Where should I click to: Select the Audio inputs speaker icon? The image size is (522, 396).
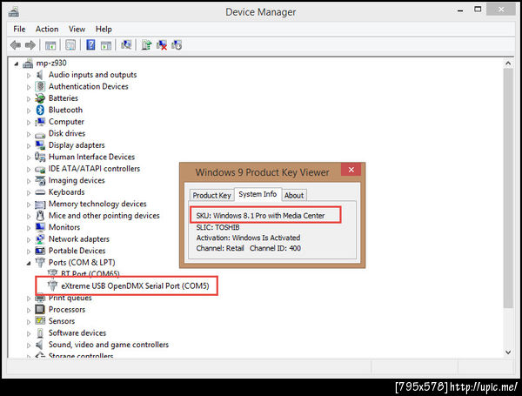click(x=40, y=75)
